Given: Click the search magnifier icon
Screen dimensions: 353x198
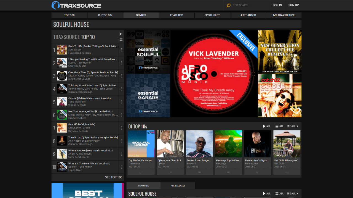Looking at the screenshot, I should click(228, 5).
